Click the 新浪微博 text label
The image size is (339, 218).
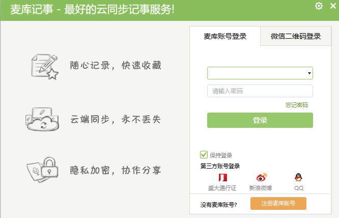260,188
